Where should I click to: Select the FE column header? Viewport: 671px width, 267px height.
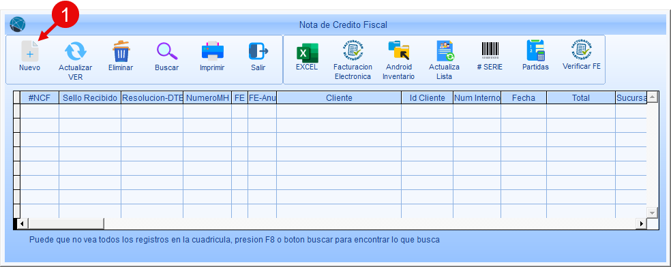click(x=239, y=98)
